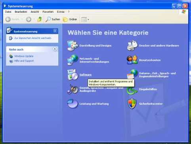Open Benutzerkonten people icon
This screenshot has height=144, width=191.
point(132,60)
